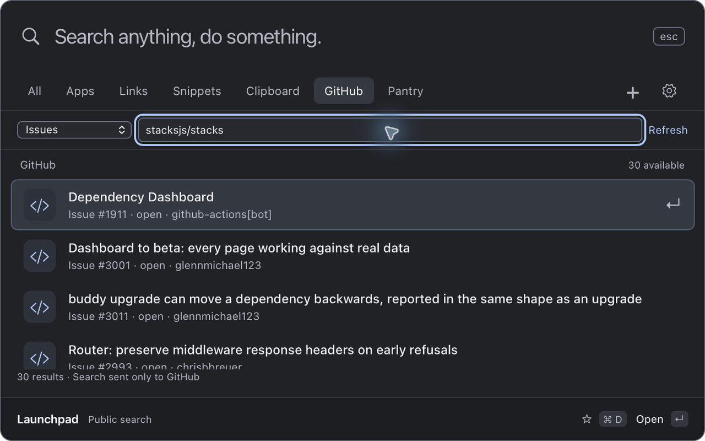The width and height of the screenshot is (705, 441).
Task: Open the Links tab
Action: point(133,91)
